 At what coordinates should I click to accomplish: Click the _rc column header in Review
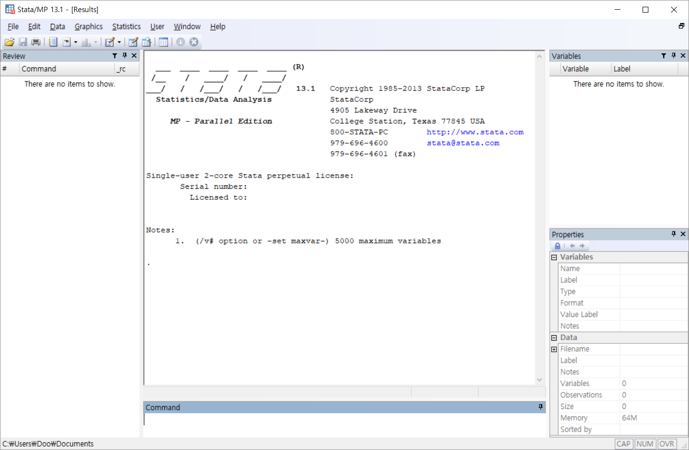(x=127, y=69)
